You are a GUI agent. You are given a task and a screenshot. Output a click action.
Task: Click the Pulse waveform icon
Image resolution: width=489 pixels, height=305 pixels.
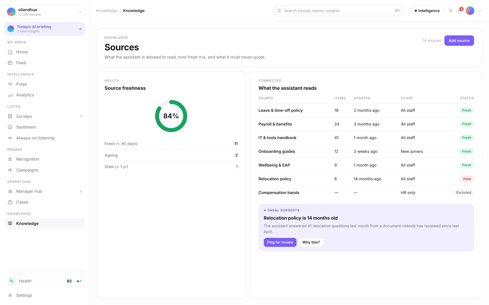coord(10,84)
